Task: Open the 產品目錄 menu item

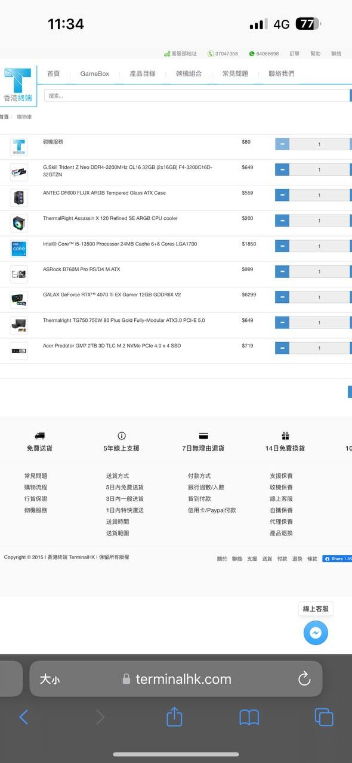Action: tap(143, 74)
